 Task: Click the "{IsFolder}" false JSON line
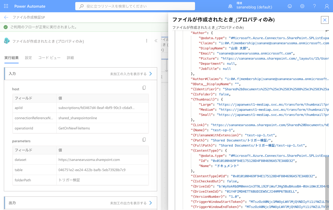(x=211, y=94)
